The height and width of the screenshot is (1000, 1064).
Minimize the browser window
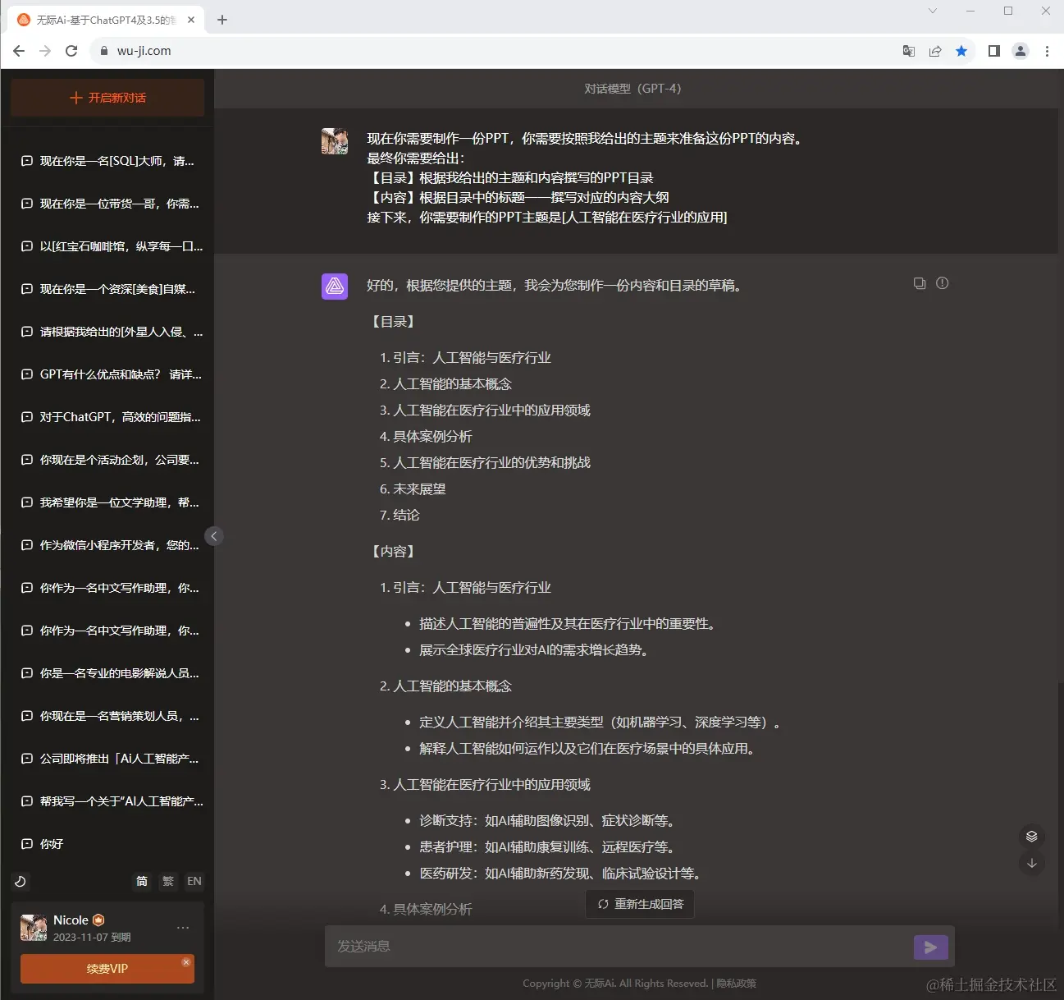(x=970, y=11)
